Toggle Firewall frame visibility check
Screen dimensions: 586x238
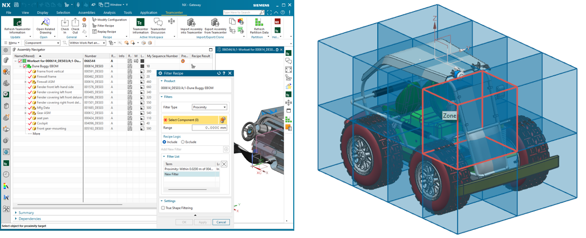tap(30, 76)
